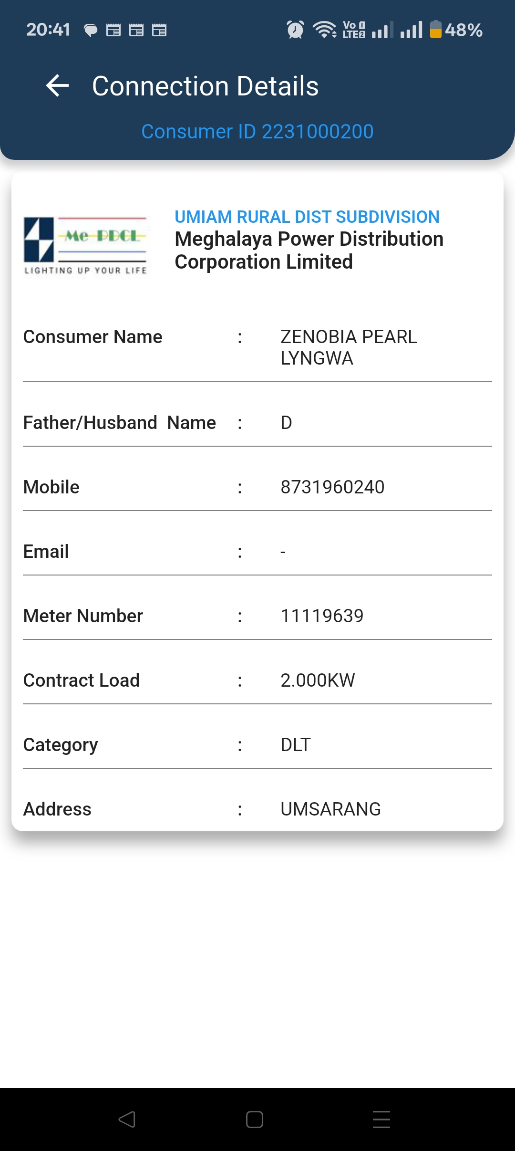Tap the Category value DLT
The height and width of the screenshot is (1151, 515).
[296, 745]
